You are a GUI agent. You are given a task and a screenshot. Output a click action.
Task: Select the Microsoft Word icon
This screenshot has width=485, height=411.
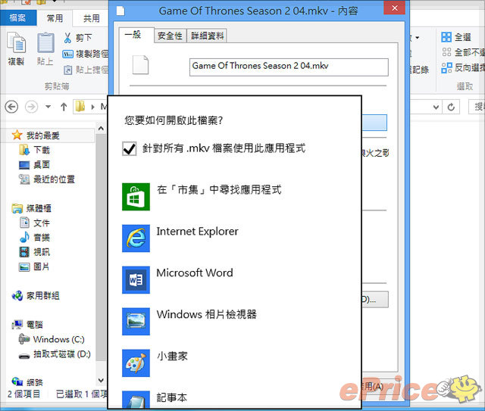(x=136, y=280)
